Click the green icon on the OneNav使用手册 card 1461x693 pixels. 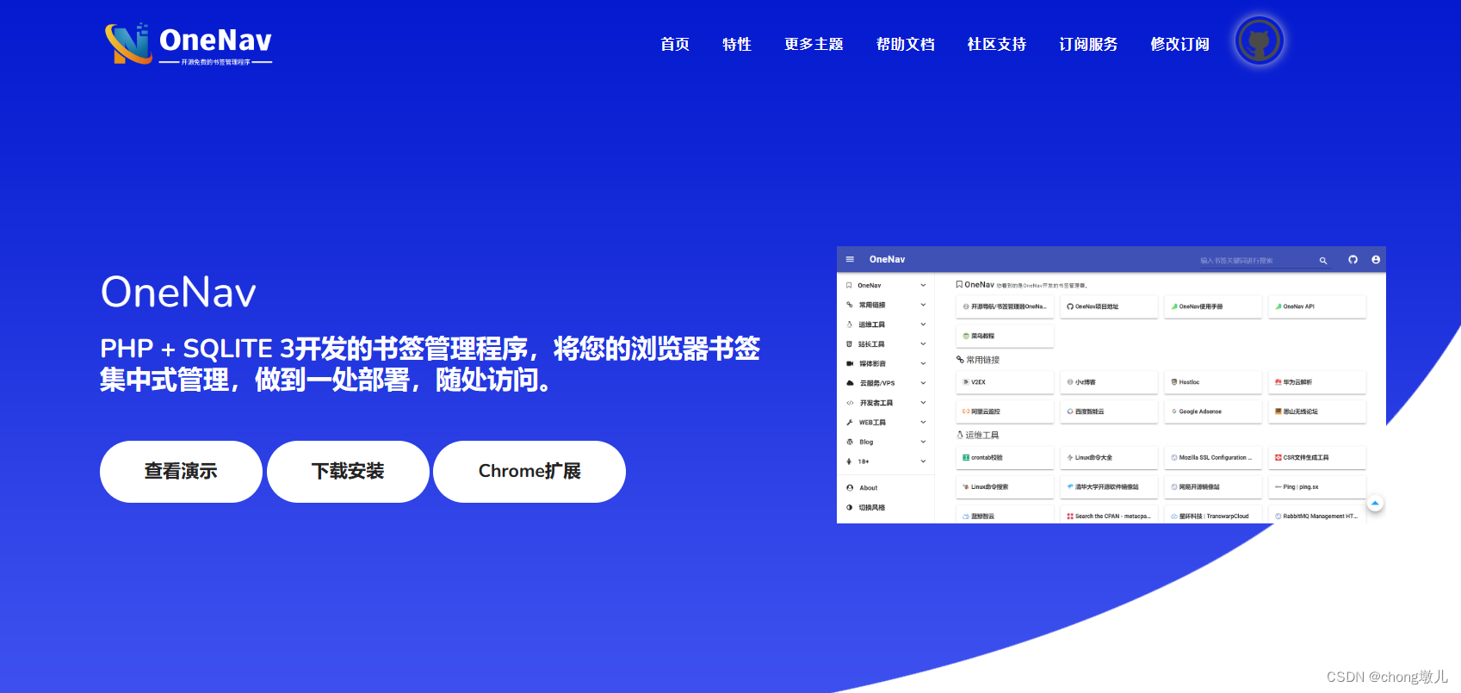(x=1174, y=306)
